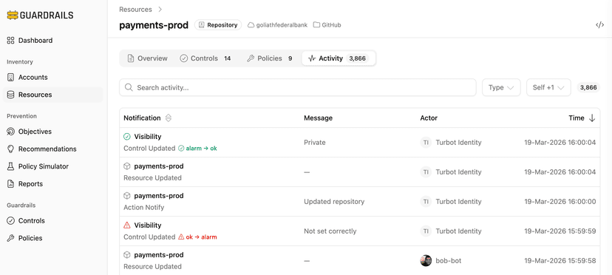Open the payments-prod Action Notify entry

(x=359, y=202)
